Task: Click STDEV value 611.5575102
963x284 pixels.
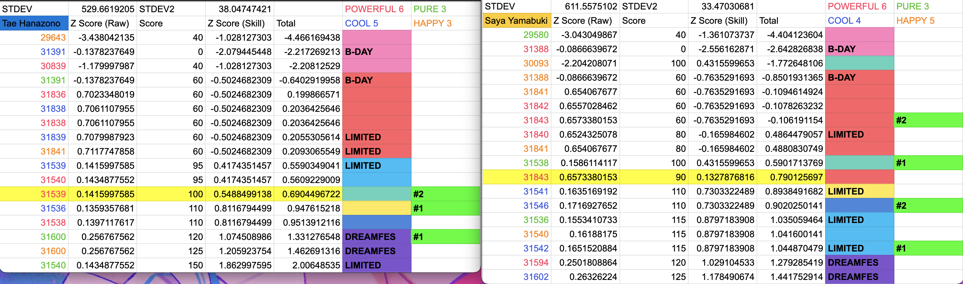Action: [585, 6]
